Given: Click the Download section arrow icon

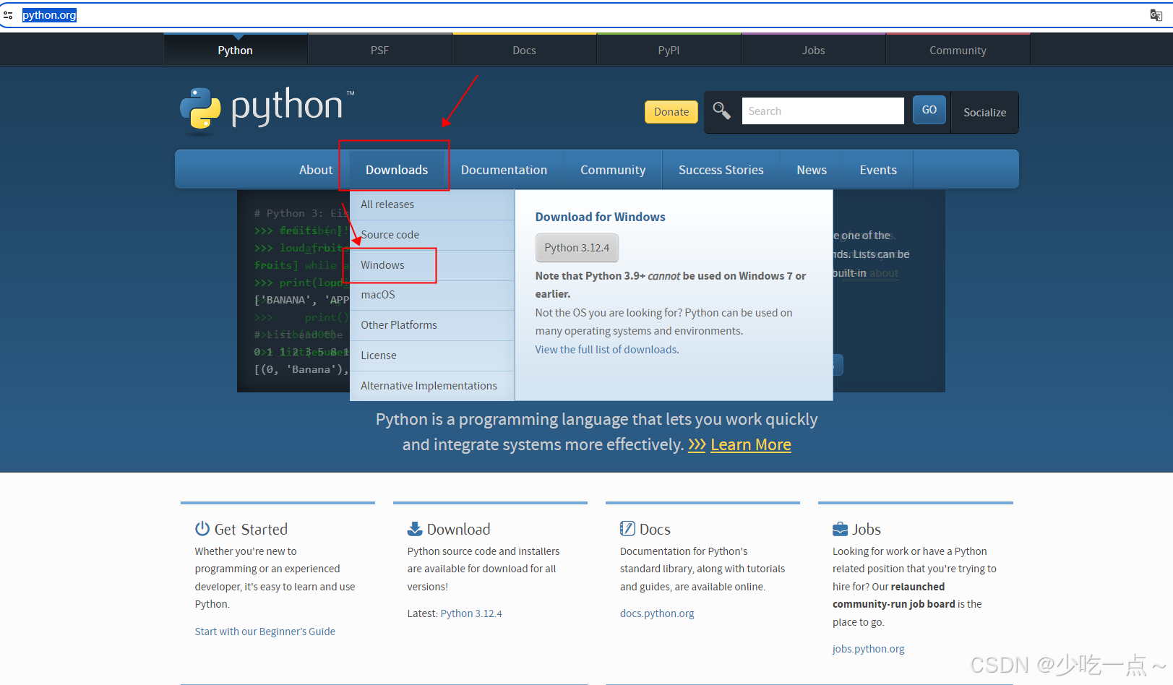Looking at the screenshot, I should 415,529.
